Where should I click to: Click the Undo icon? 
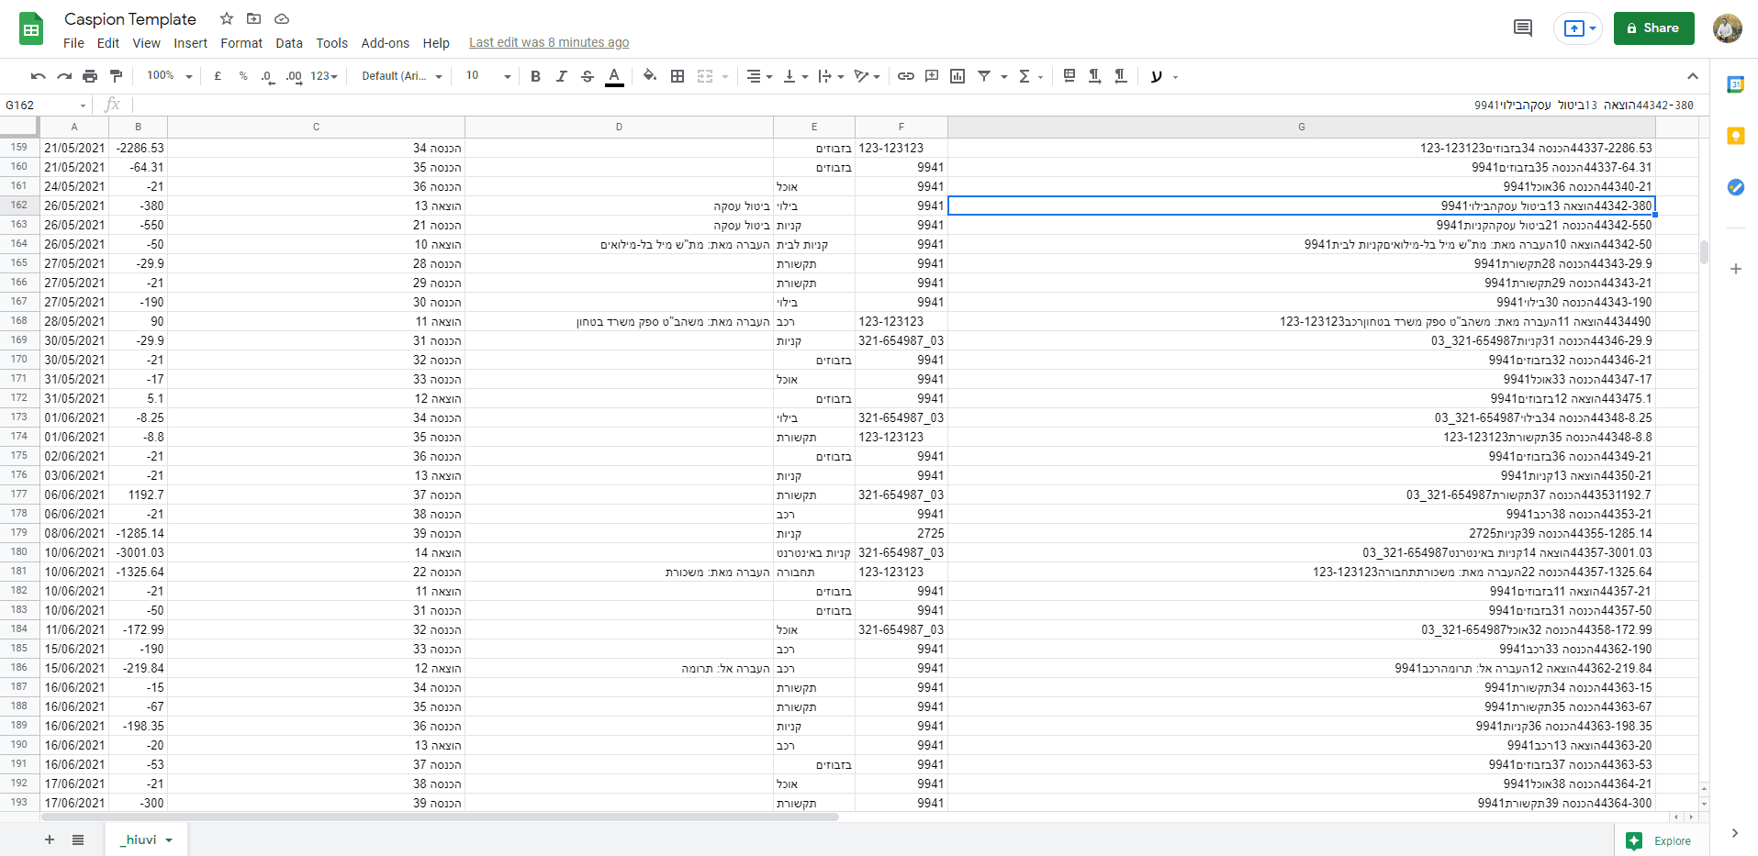pos(38,76)
